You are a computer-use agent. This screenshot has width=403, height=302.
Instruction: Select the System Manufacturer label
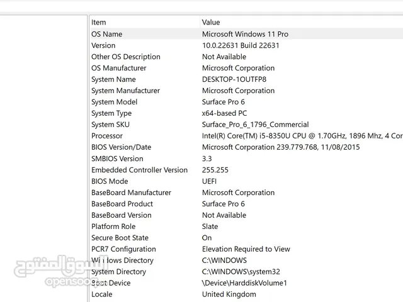[126, 91]
